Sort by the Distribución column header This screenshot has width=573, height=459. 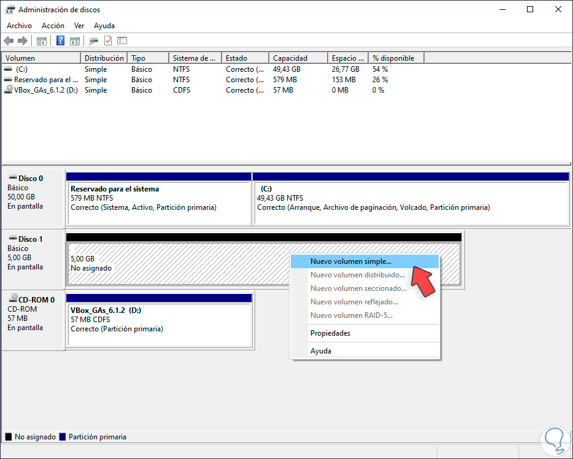tap(104, 58)
